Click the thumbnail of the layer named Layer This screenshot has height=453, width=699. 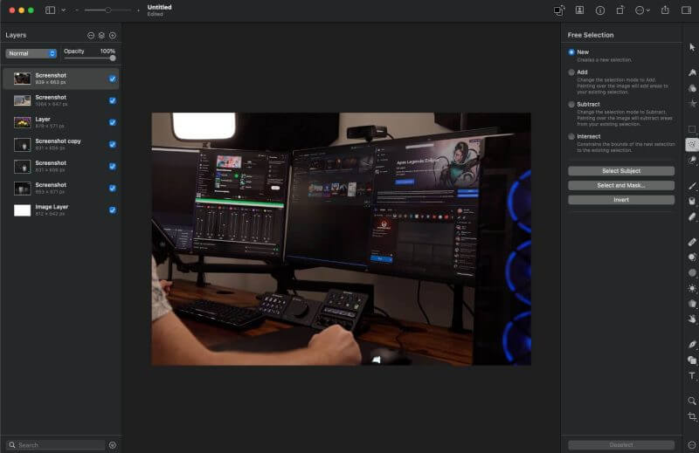click(x=23, y=122)
